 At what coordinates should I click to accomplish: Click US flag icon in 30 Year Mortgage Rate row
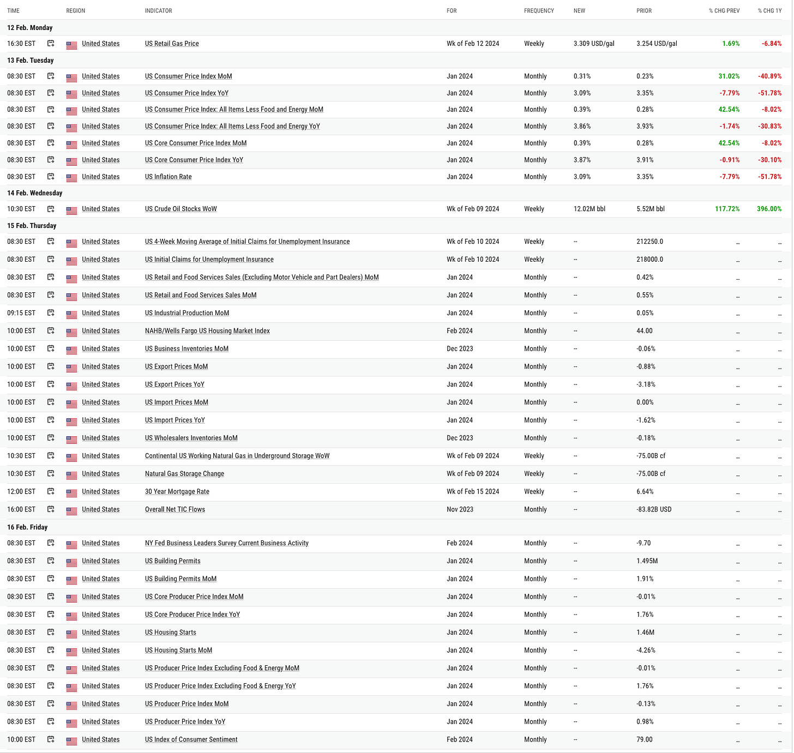(x=71, y=493)
